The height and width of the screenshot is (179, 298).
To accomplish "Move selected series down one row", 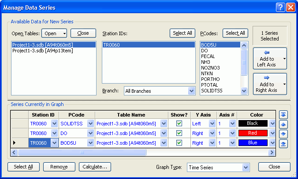I will (x=284, y=134).
